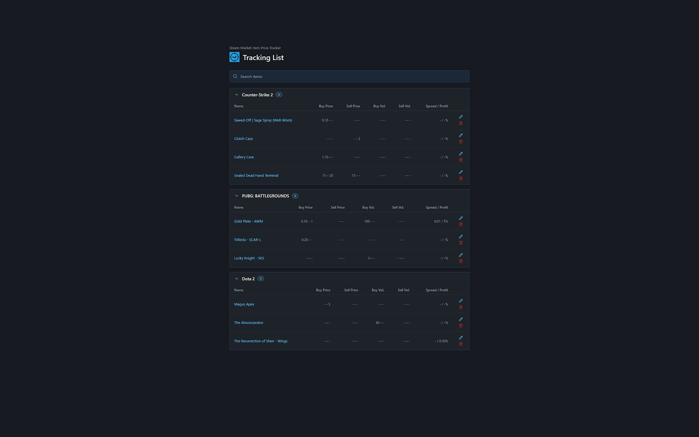Delete The Abscesserator entry
This screenshot has width=699, height=437.
point(461,326)
